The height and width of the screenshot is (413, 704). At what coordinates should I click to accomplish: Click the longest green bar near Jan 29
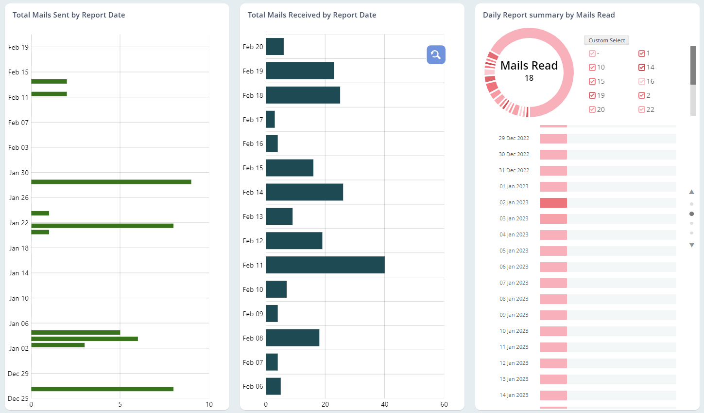(111, 181)
